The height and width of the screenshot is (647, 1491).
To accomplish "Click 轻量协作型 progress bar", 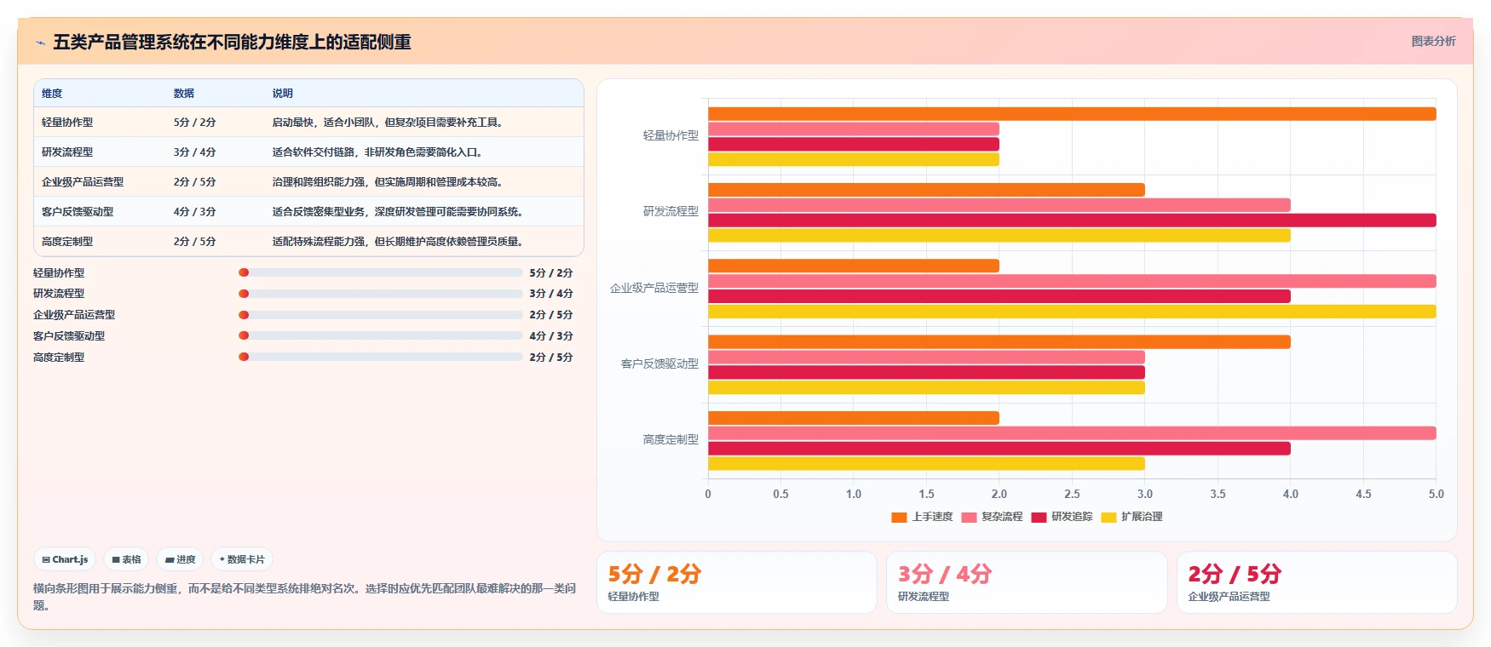I will click(381, 272).
